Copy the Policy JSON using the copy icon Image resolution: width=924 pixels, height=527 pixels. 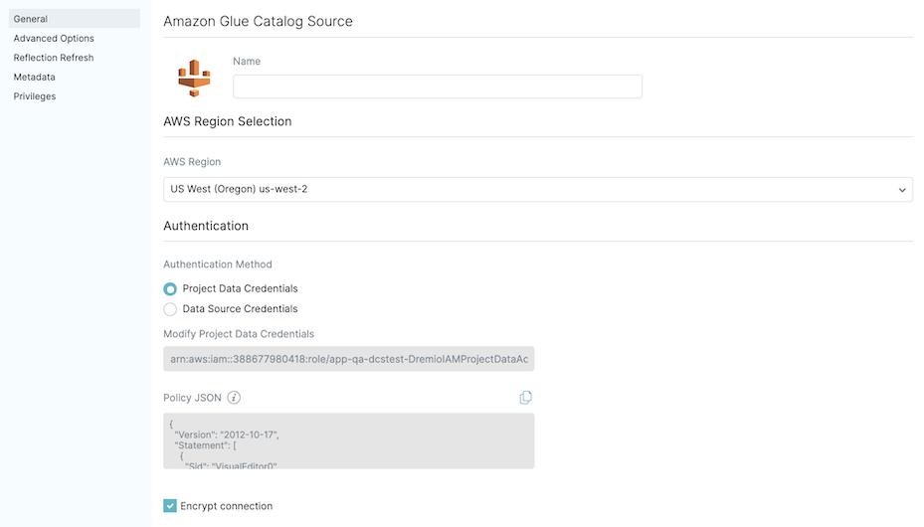(x=525, y=398)
